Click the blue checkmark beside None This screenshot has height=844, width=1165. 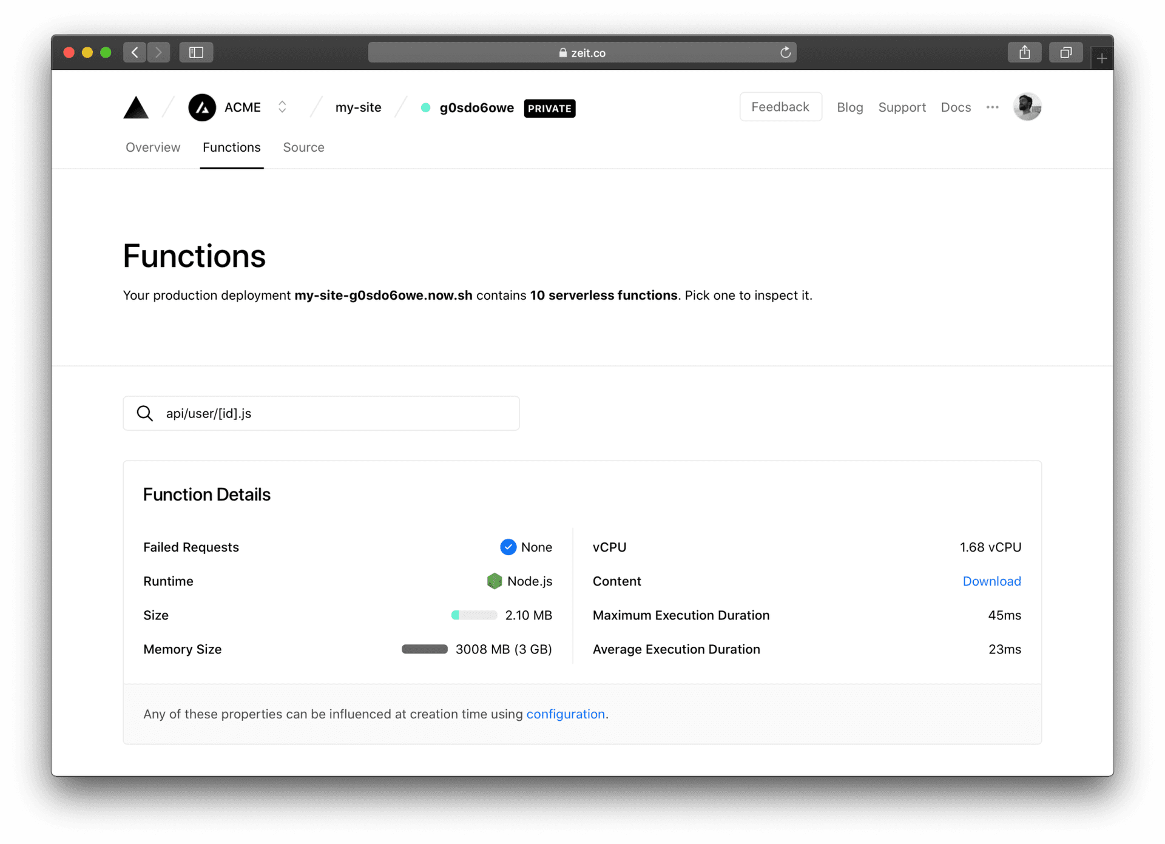(x=508, y=547)
